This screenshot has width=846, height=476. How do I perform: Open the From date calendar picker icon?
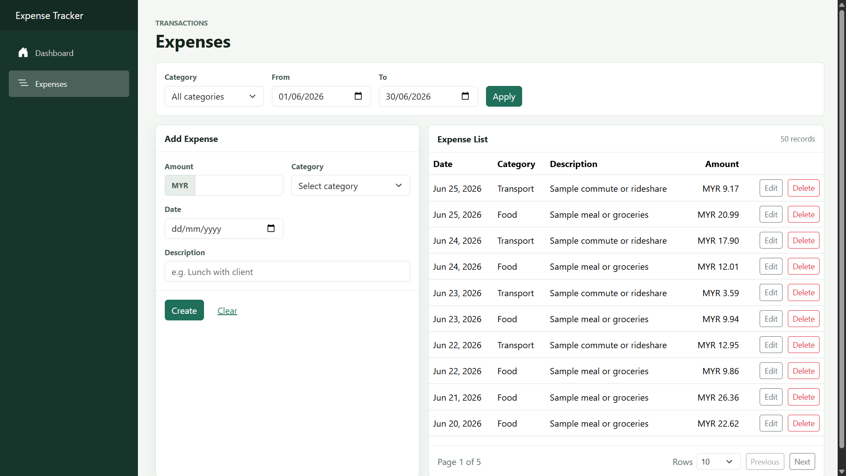pos(358,96)
